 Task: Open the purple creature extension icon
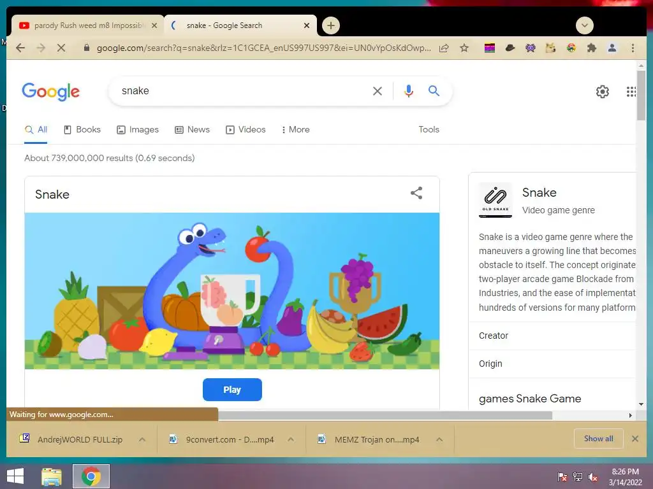530,48
